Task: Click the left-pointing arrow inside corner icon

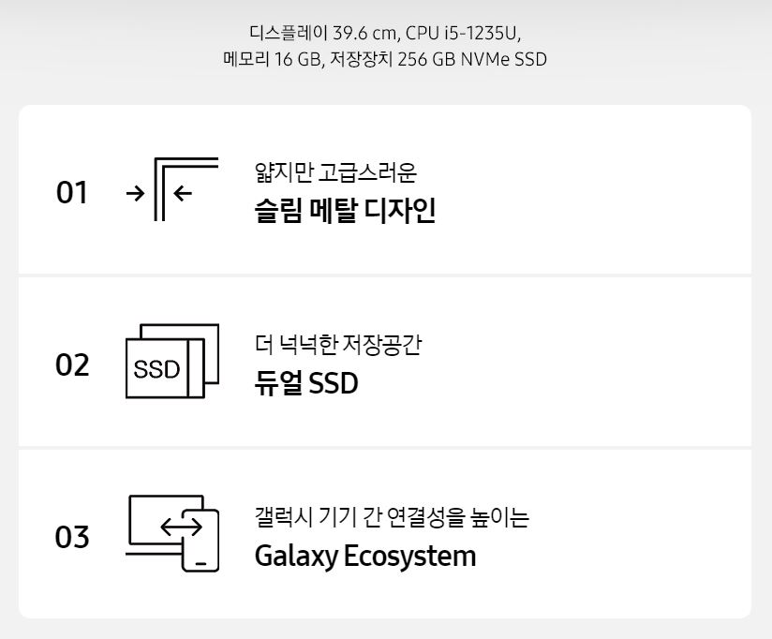Action: 183,193
